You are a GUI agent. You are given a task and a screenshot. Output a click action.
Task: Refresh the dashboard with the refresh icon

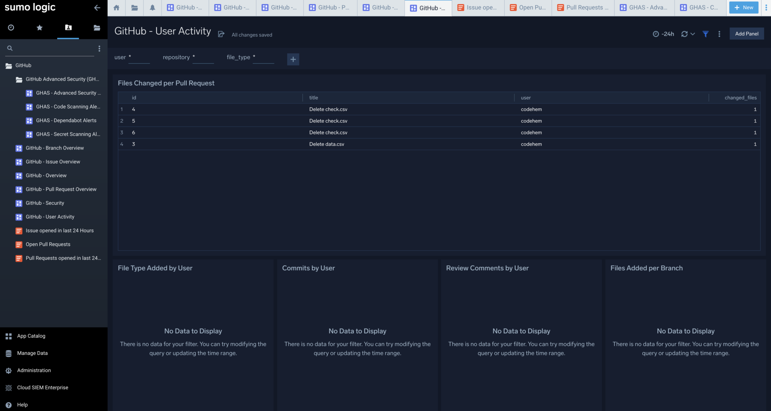685,34
